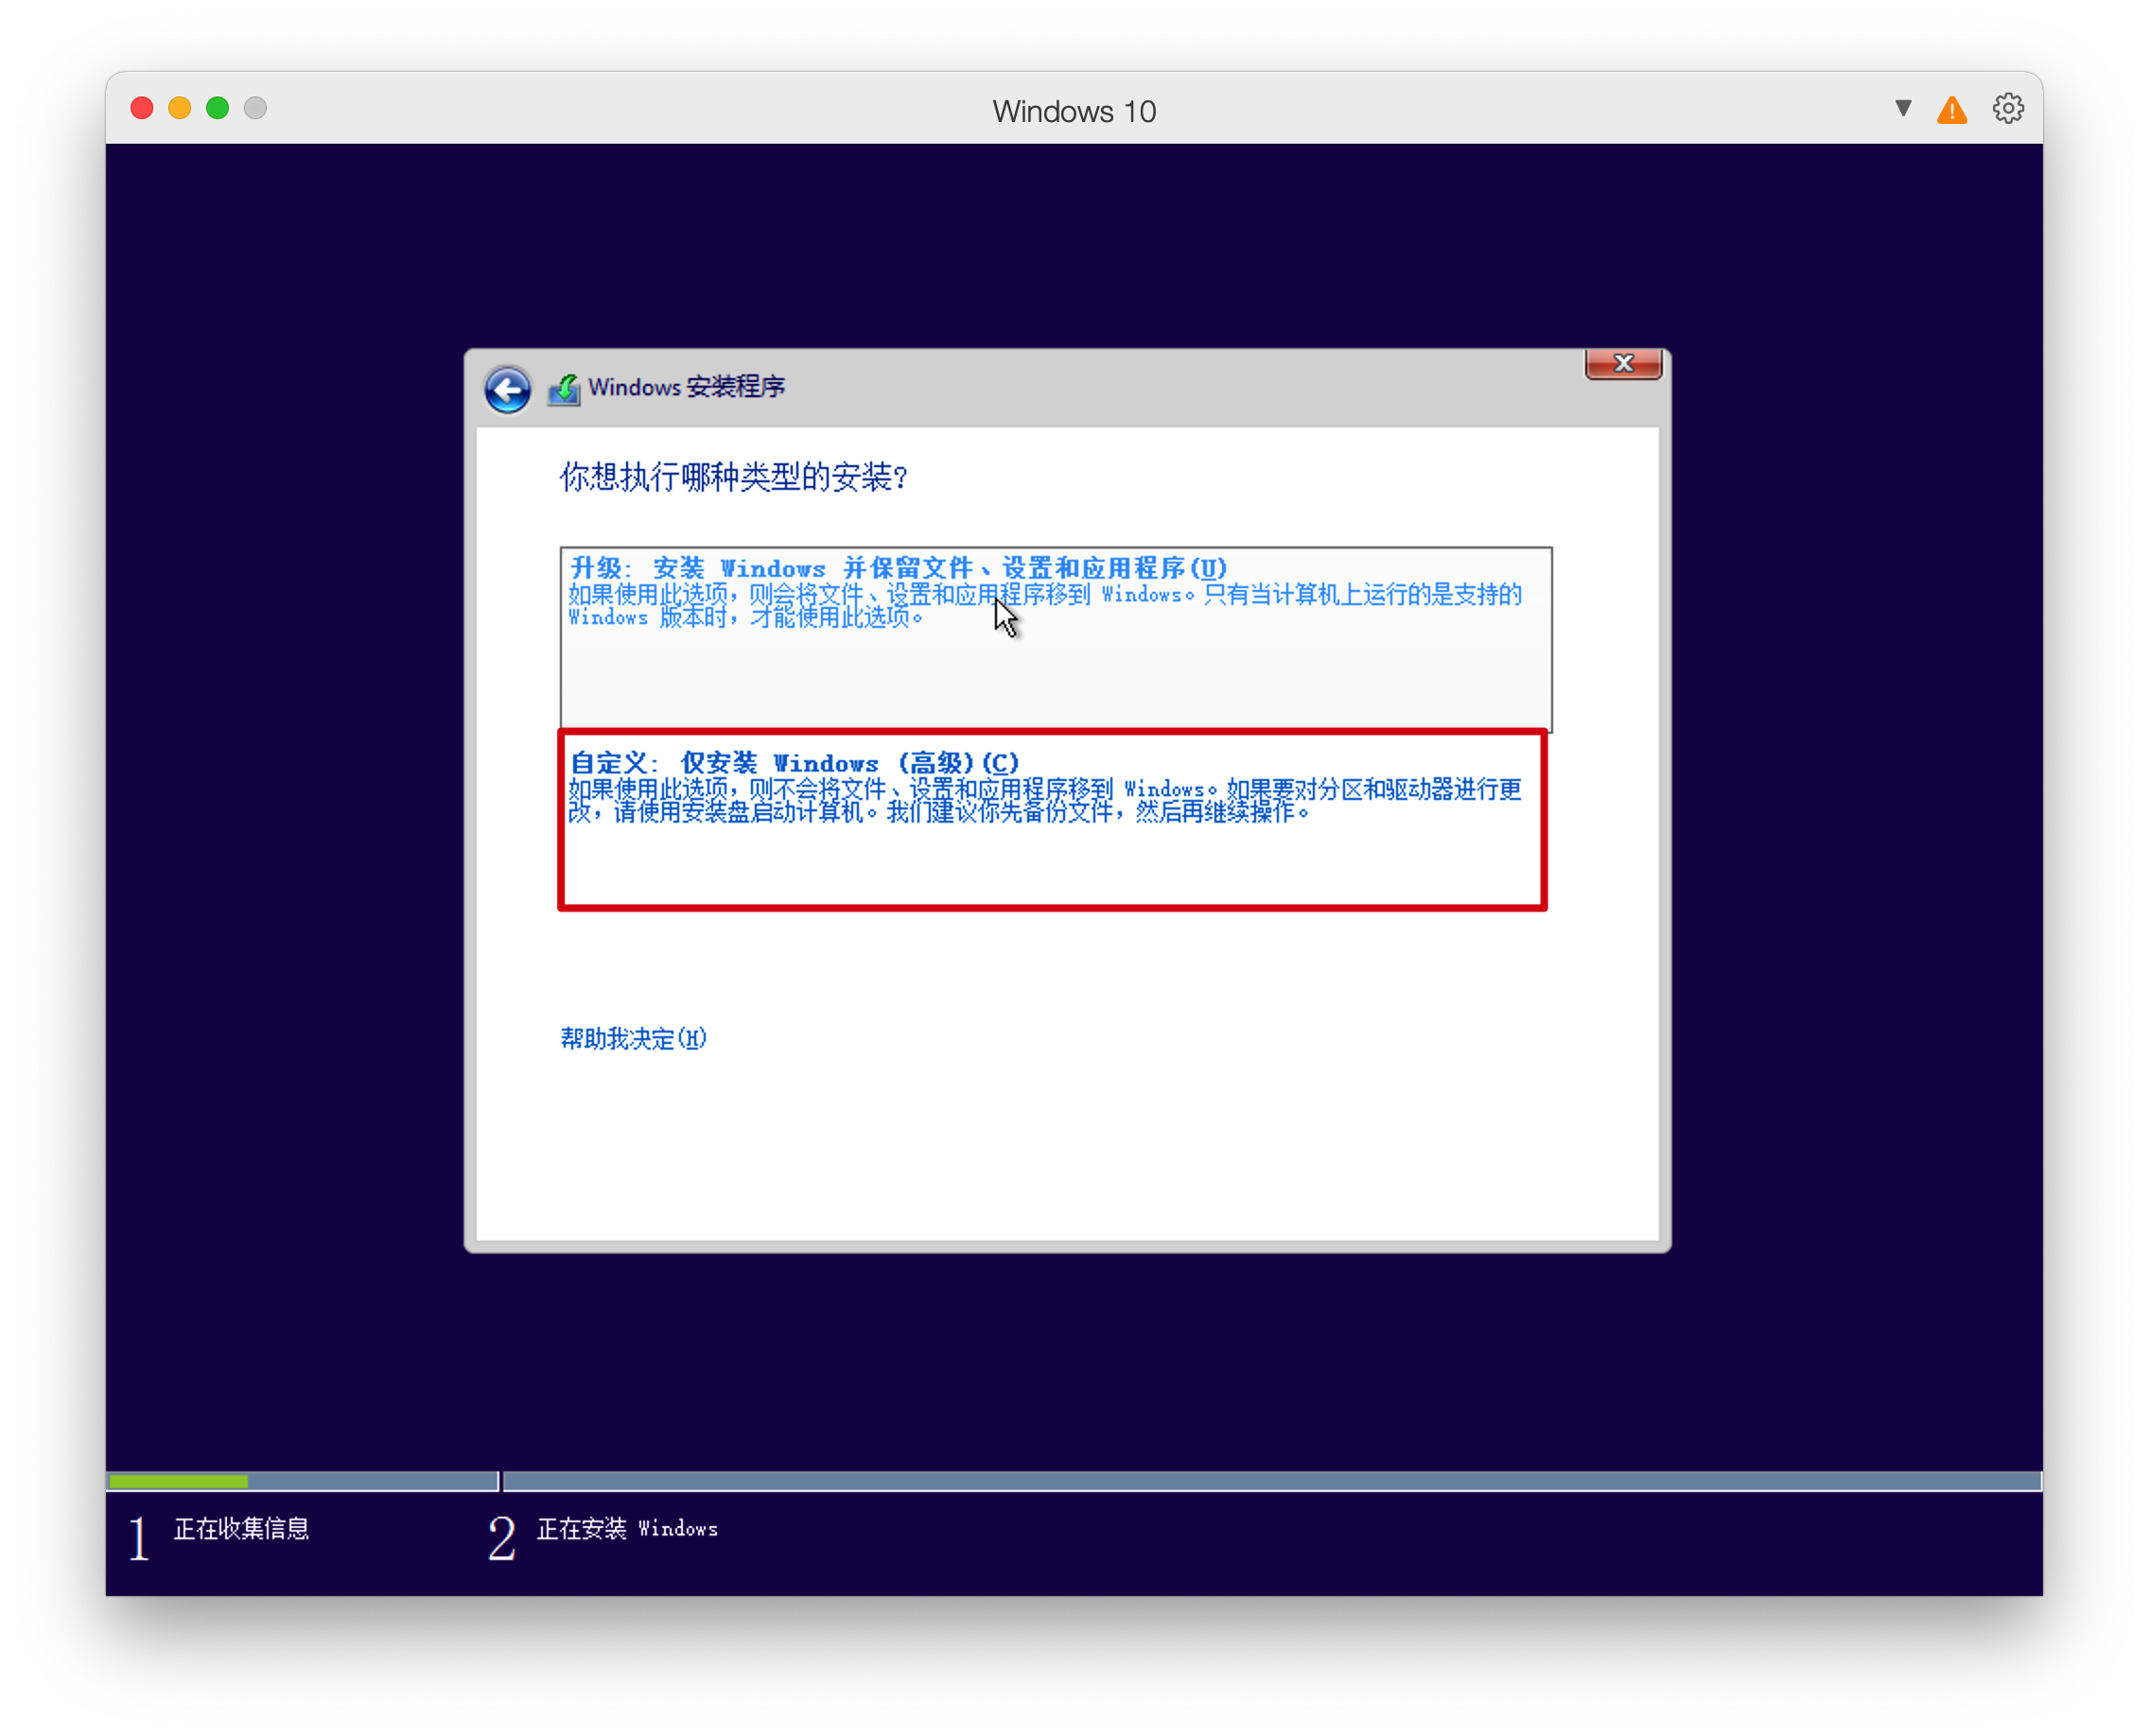The image size is (2149, 1736).
Task: Click the installation progress bar
Action: coord(1074,1481)
